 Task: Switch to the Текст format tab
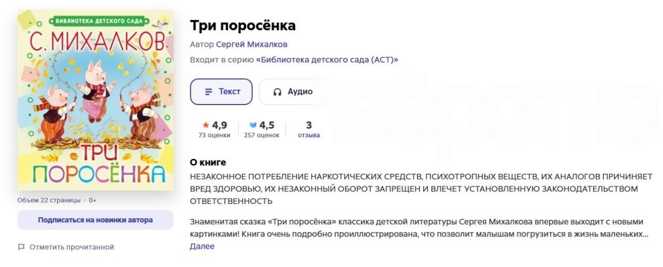pyautogui.click(x=221, y=92)
